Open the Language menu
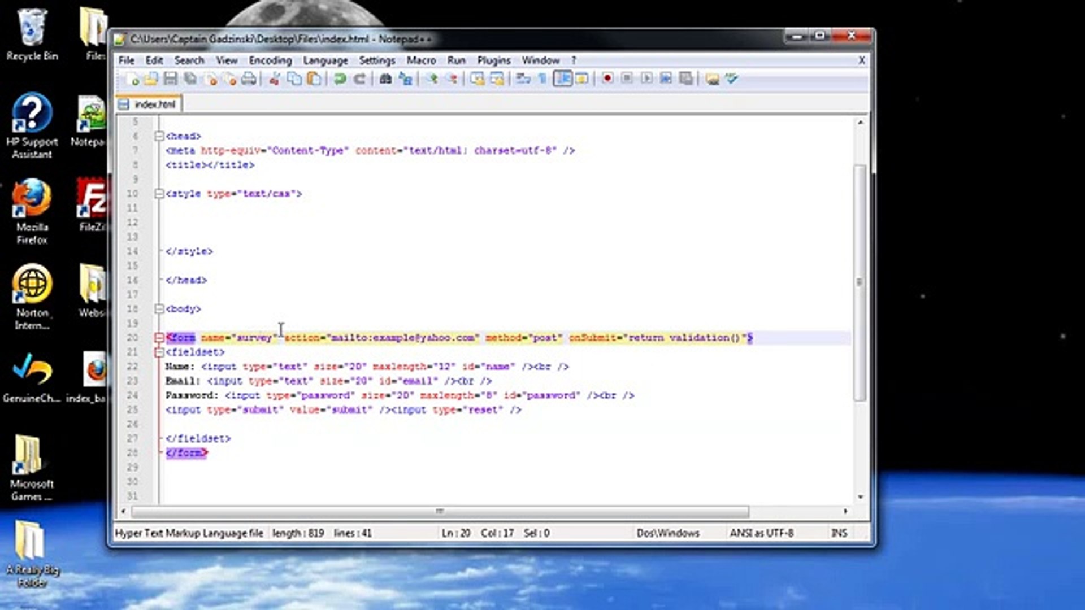The height and width of the screenshot is (610, 1085). coord(325,60)
